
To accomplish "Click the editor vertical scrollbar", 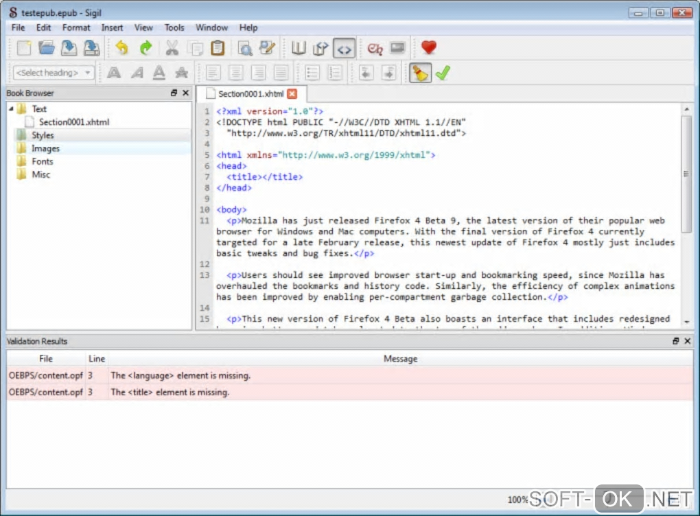I will tap(686, 174).
